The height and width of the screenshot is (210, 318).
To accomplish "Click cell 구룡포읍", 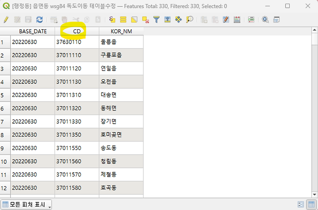I will pyautogui.click(x=121, y=55).
